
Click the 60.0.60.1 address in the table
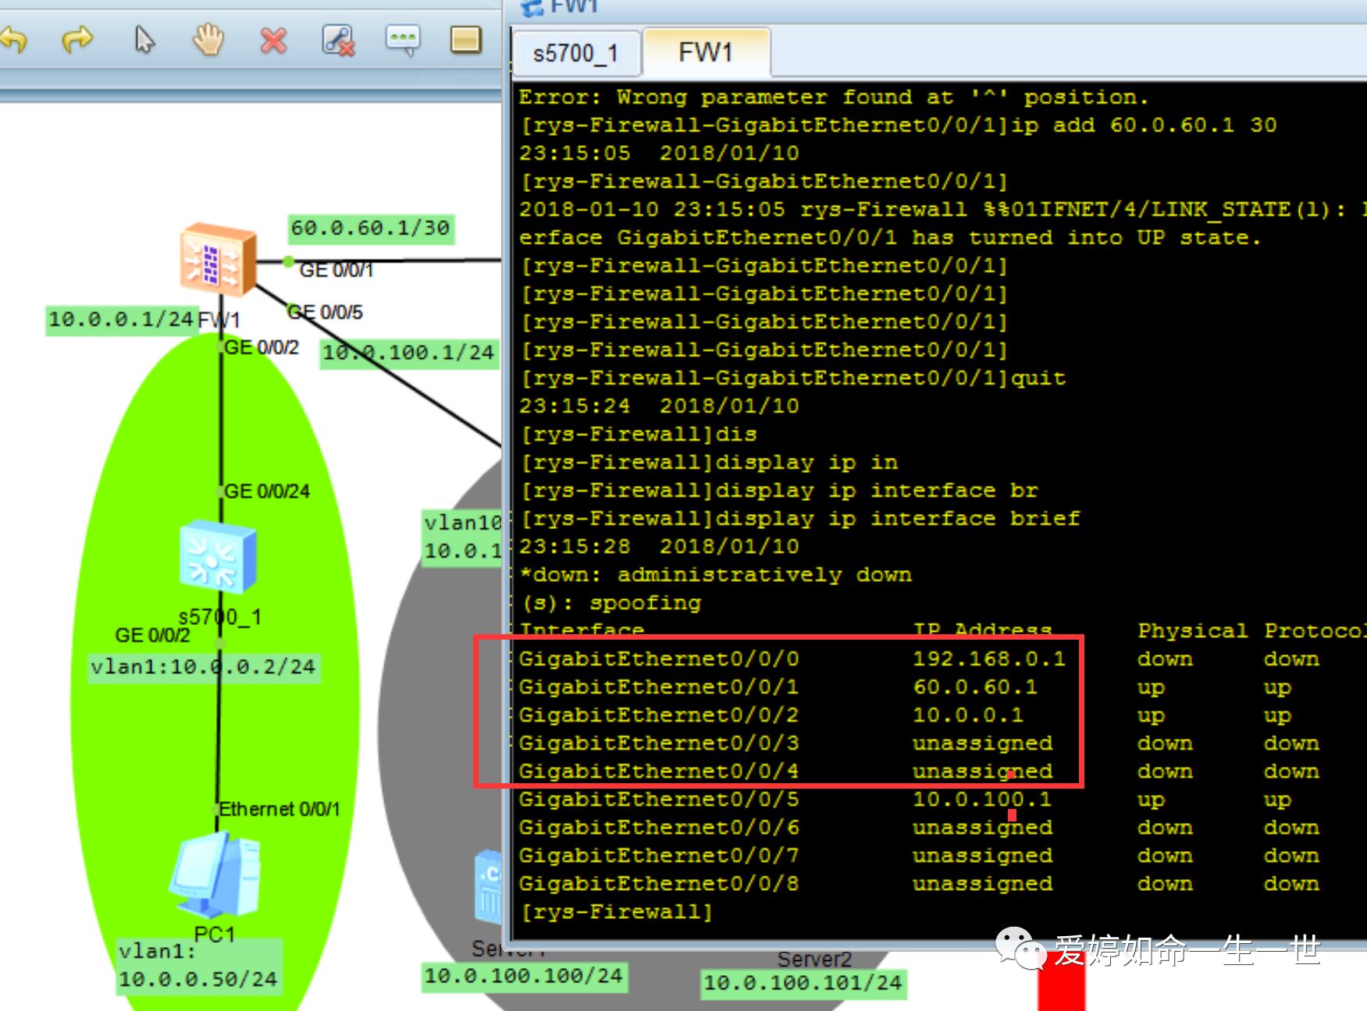click(x=975, y=686)
